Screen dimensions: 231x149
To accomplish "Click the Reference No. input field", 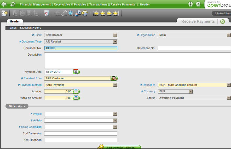I will tap(194, 48).
